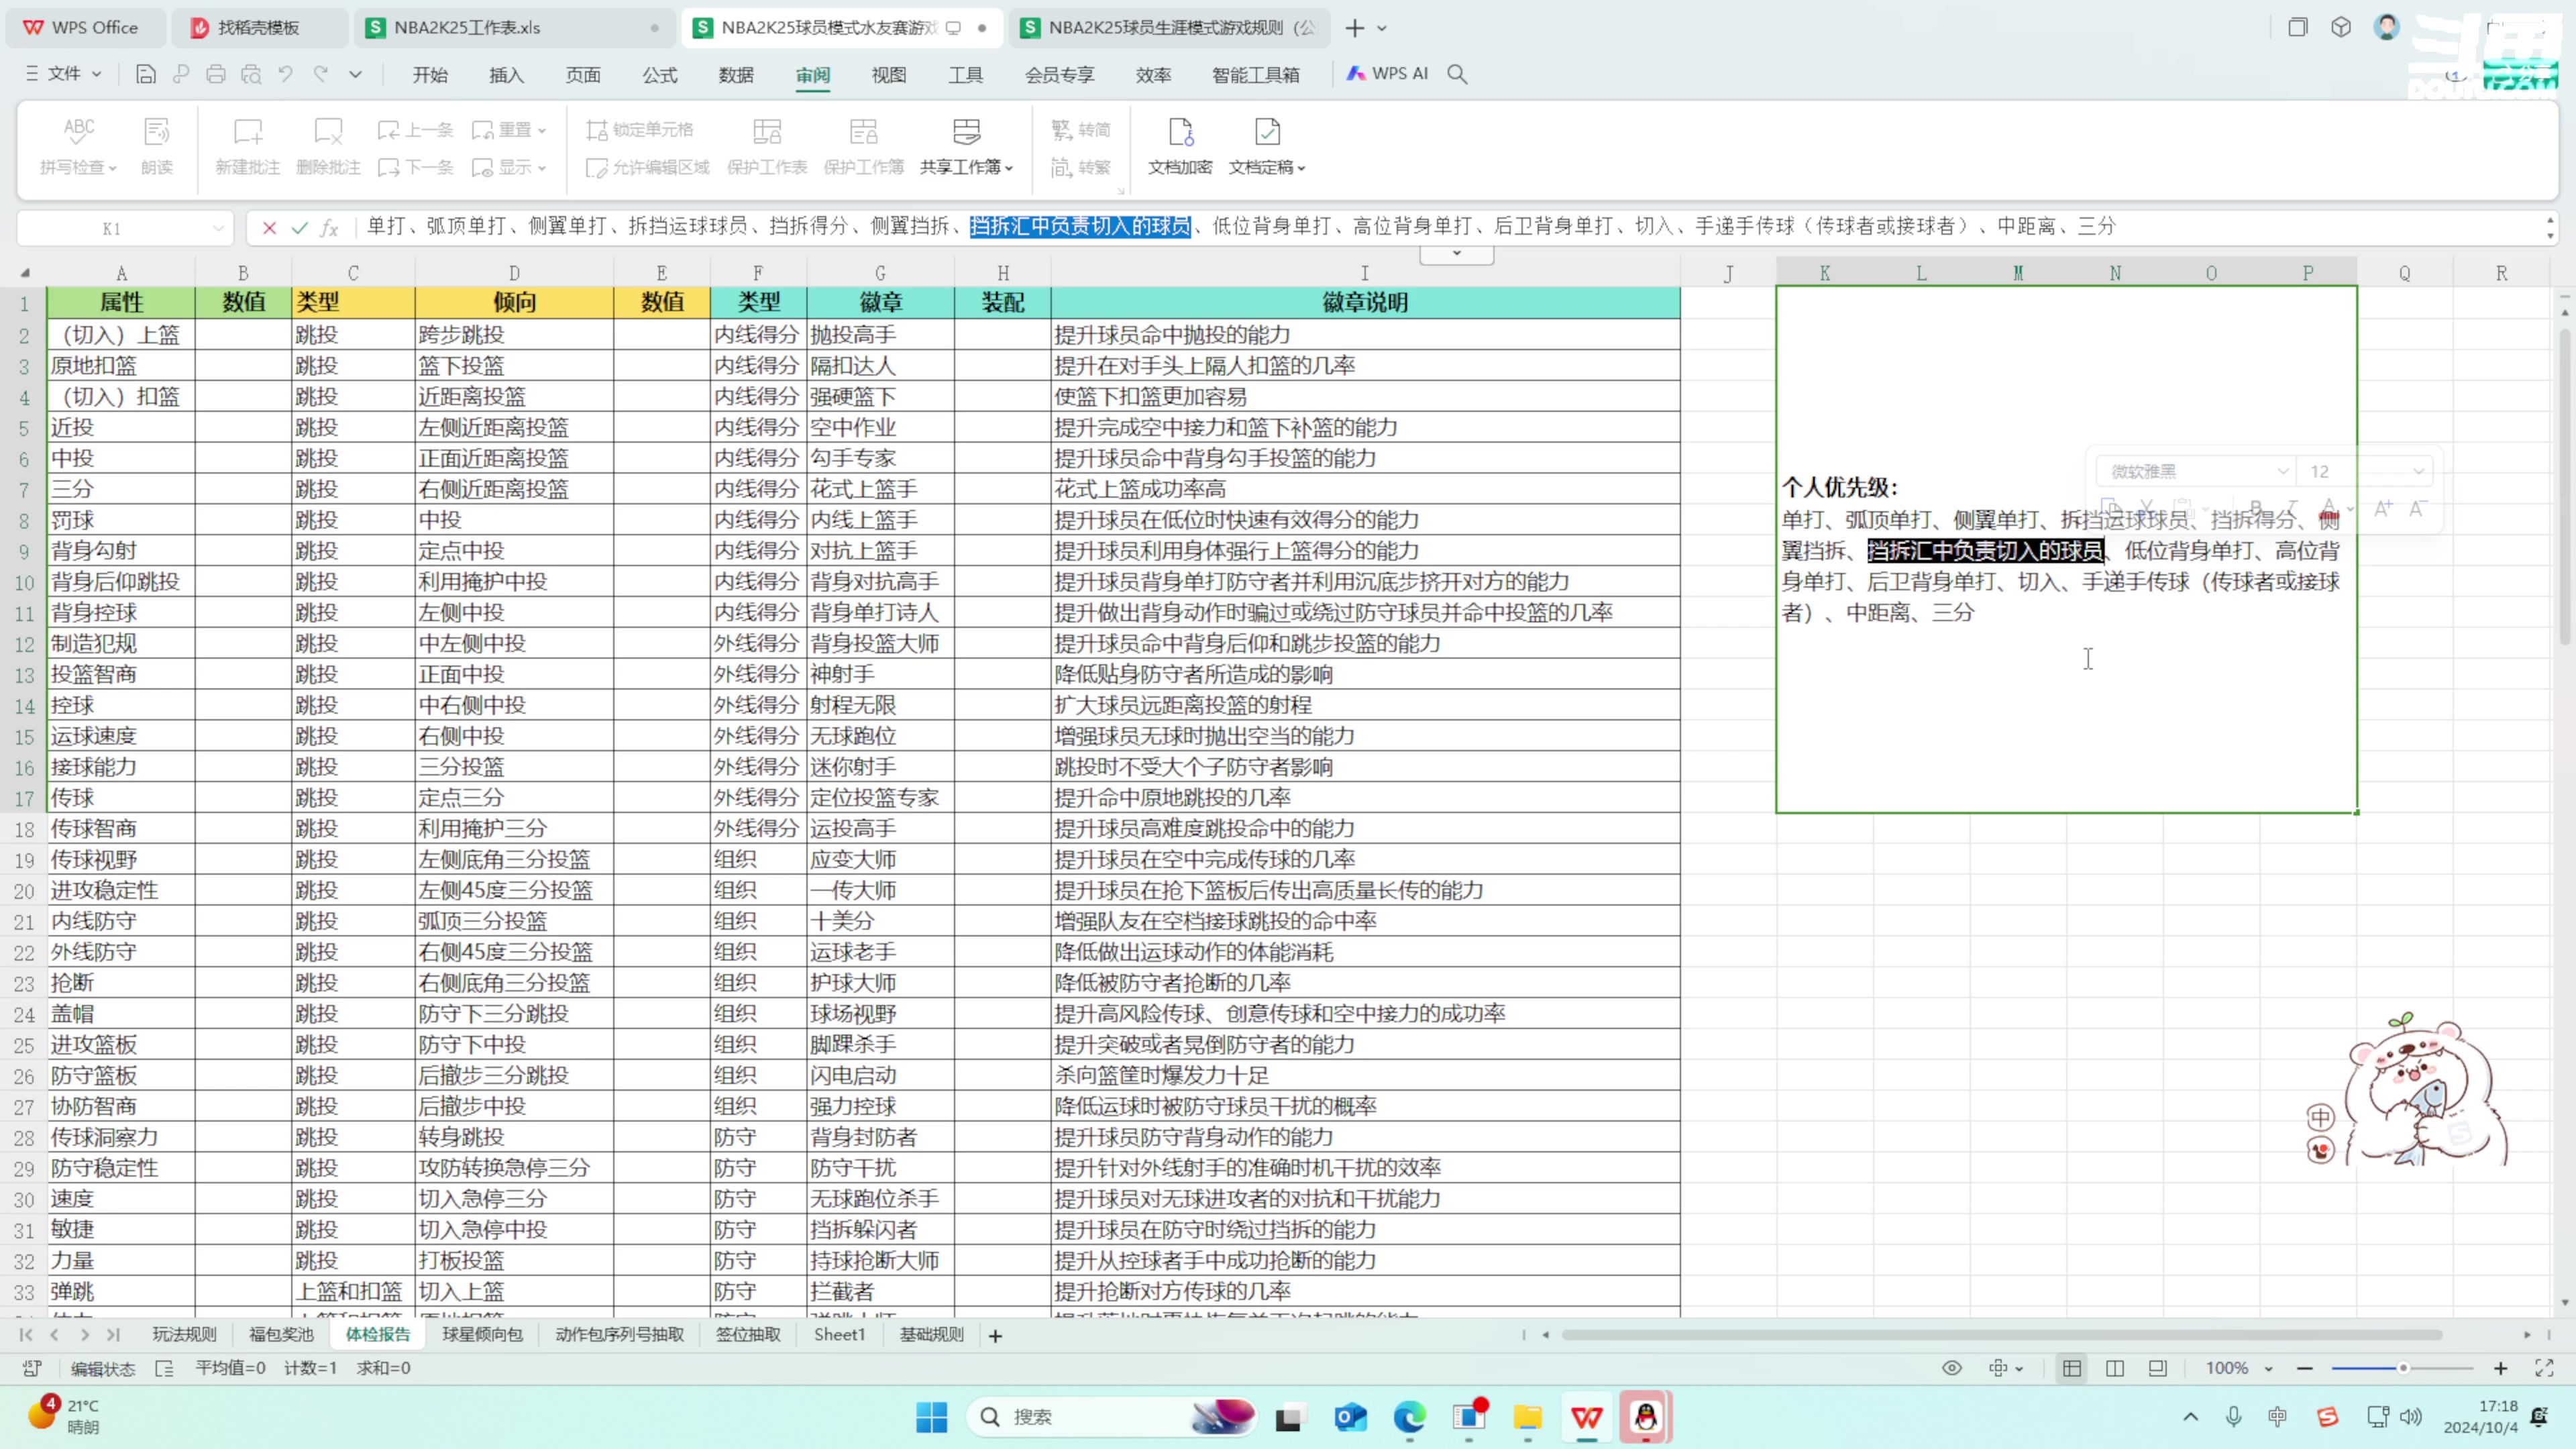Expand the quick access toolbar chevron

pyautogui.click(x=355, y=74)
